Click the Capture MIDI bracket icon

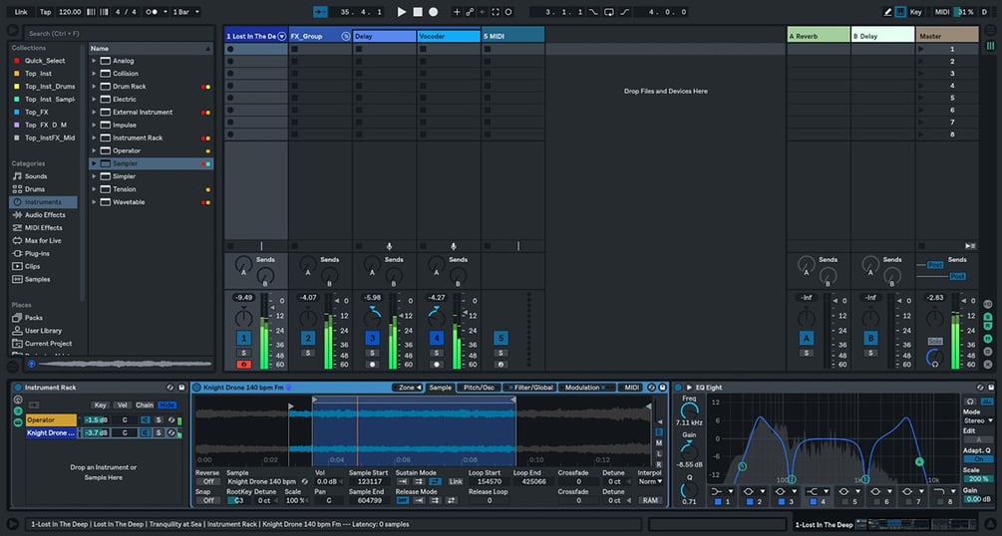point(496,12)
